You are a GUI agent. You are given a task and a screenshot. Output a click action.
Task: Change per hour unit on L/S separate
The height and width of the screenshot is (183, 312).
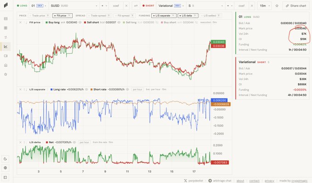137,90
